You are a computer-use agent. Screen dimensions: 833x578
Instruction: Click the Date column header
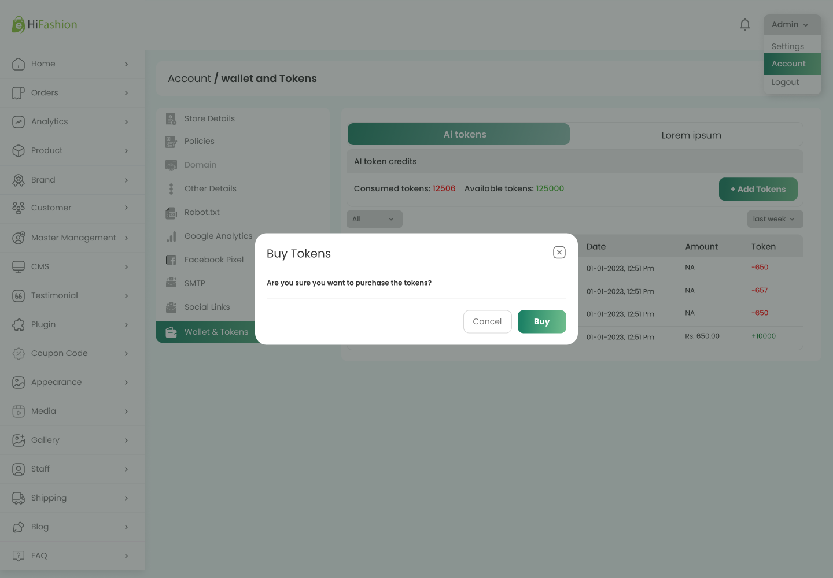click(596, 247)
